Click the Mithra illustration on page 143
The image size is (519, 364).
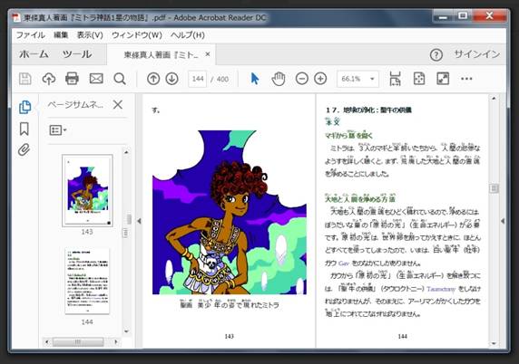click(230, 212)
